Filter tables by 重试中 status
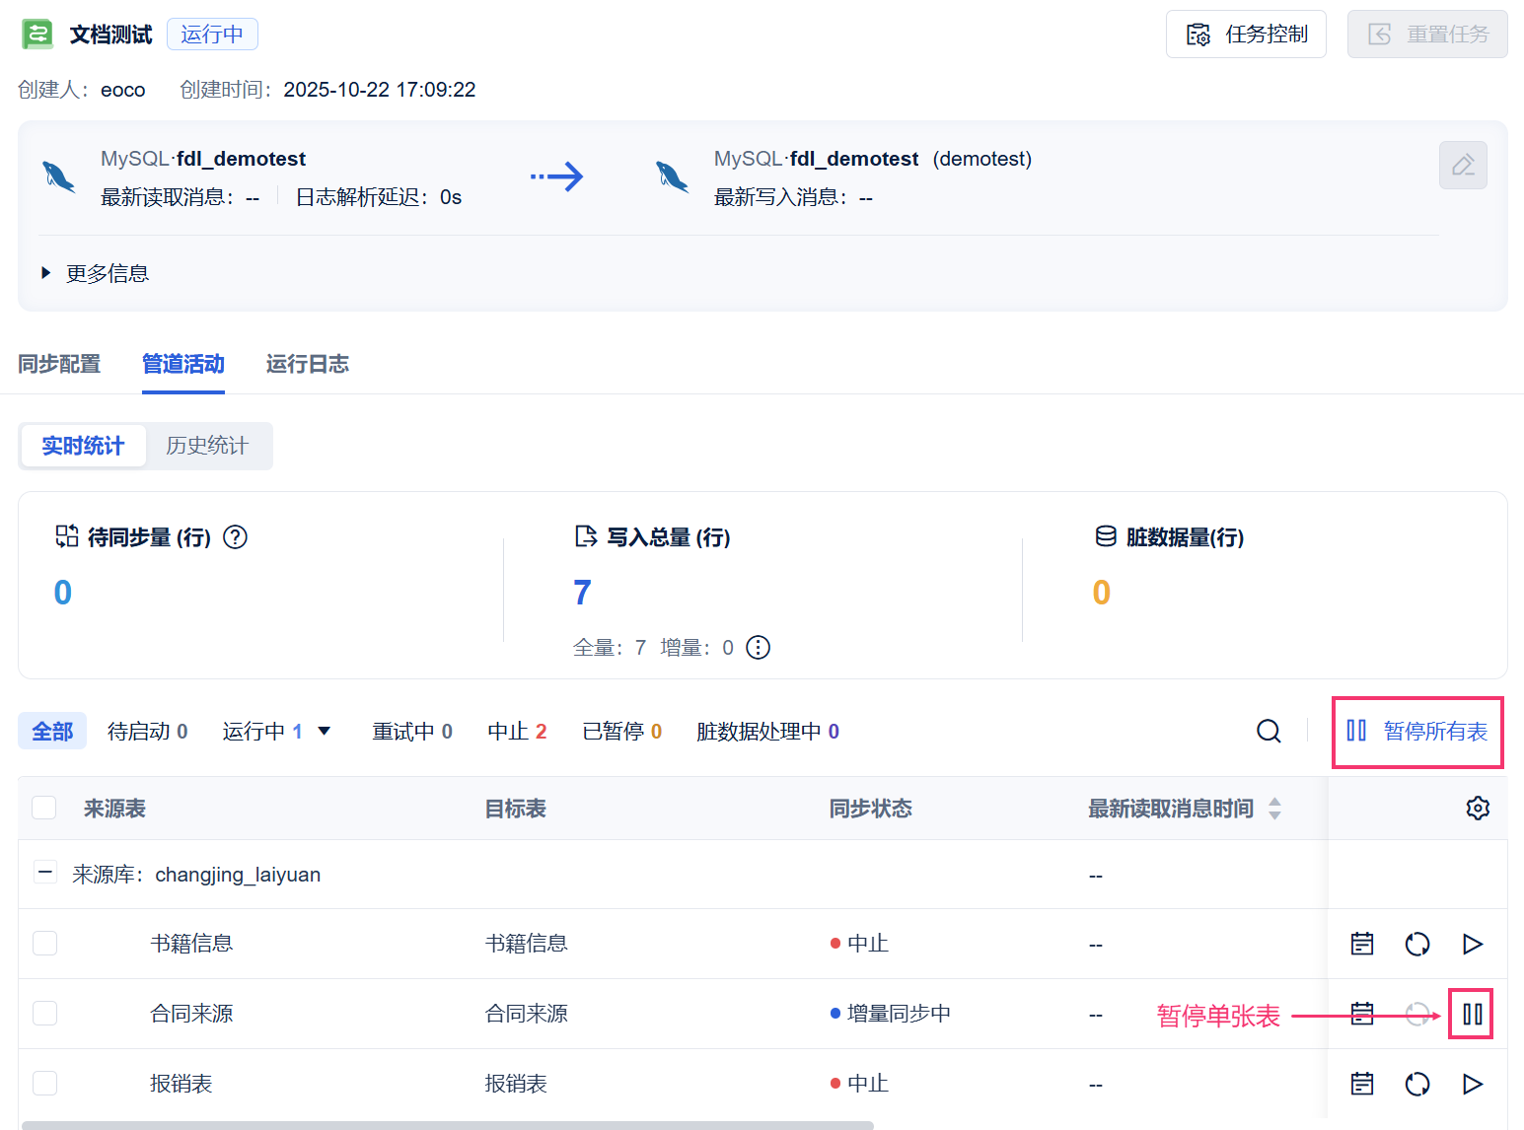 click(x=412, y=731)
